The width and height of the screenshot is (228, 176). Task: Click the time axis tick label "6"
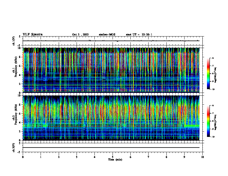pos(131,157)
